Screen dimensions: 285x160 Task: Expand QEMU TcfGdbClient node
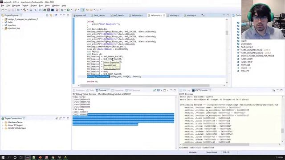[3, 128]
